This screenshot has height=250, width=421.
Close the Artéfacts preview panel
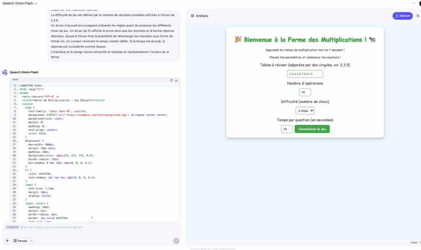pyautogui.click(x=418, y=16)
